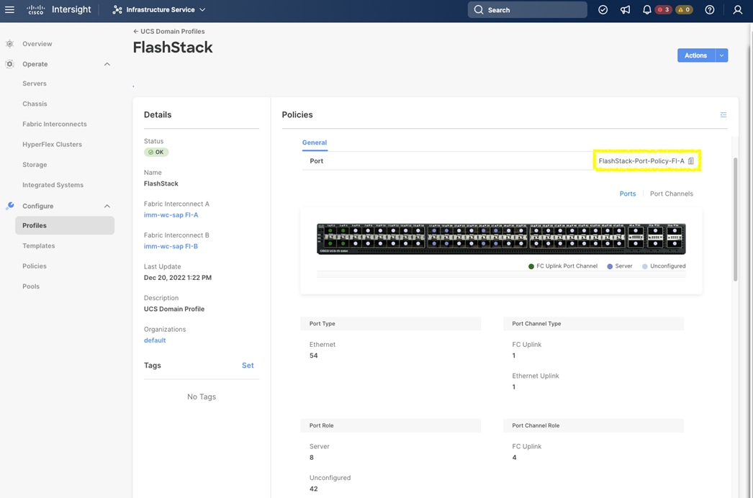Click the UCS Domain Profile description text
The width and height of the screenshot is (753, 498).
[x=173, y=309]
